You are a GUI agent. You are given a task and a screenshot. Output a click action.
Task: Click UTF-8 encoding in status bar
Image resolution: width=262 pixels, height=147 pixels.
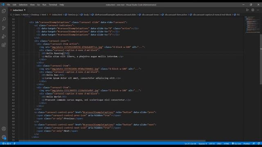[x=212, y=143]
